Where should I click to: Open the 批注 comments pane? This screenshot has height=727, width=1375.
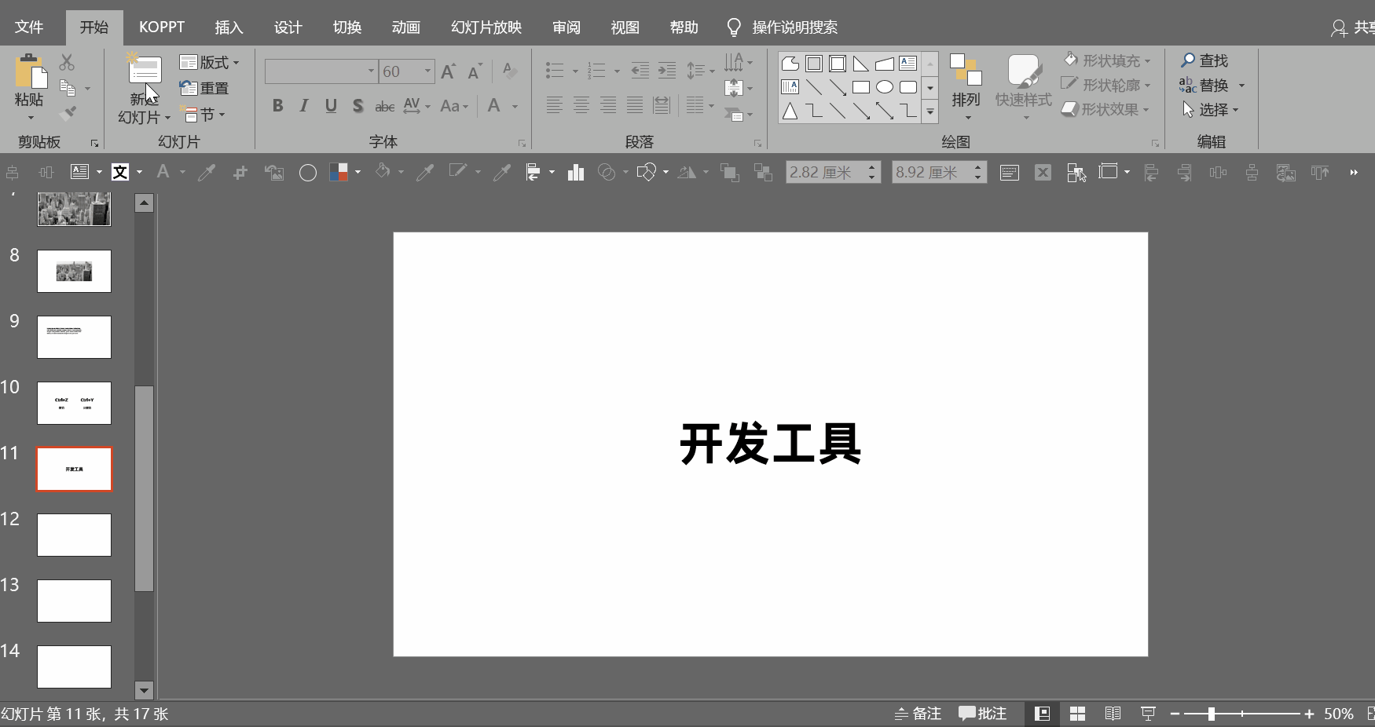pos(982,714)
